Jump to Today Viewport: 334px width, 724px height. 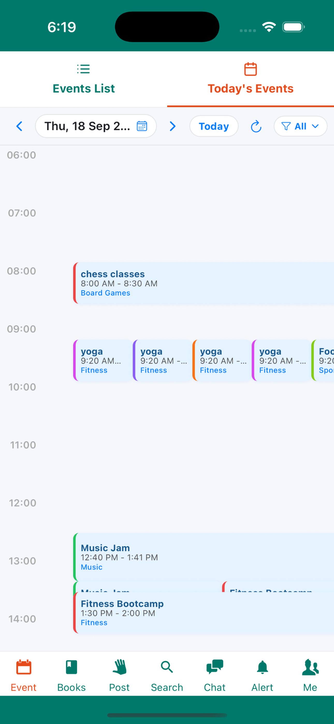tap(214, 126)
